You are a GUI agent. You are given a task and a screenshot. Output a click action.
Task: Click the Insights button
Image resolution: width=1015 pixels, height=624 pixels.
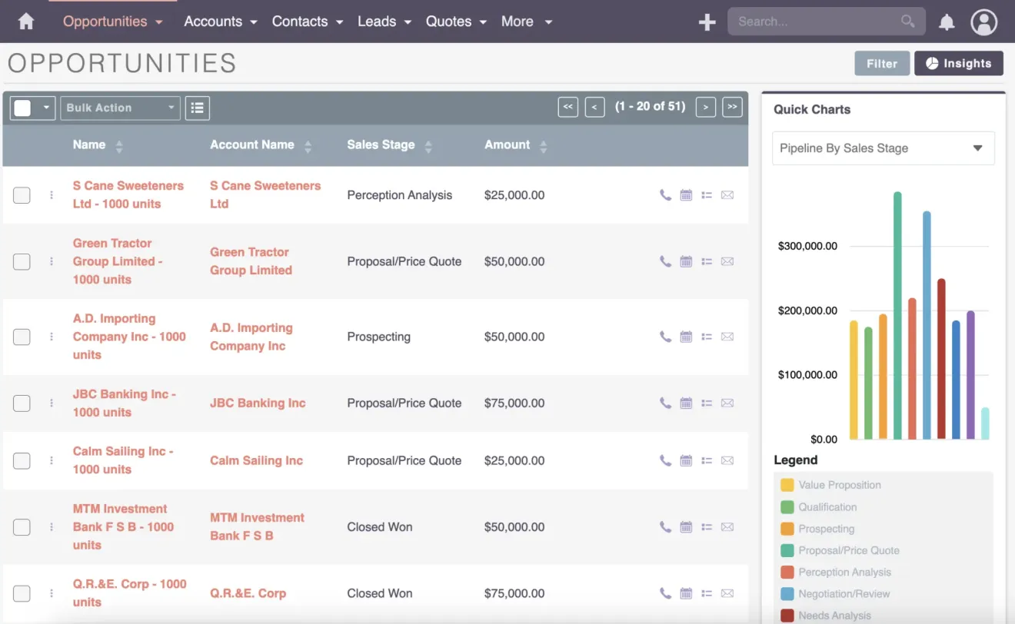[959, 63]
